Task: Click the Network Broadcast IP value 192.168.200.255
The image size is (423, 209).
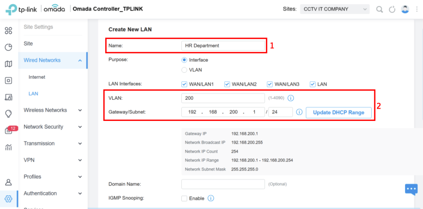Action: point(247,142)
